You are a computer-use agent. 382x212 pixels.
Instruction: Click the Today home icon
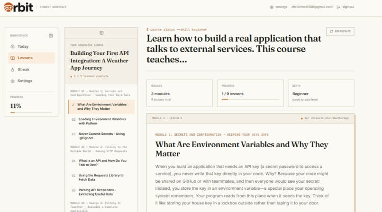coord(13,46)
